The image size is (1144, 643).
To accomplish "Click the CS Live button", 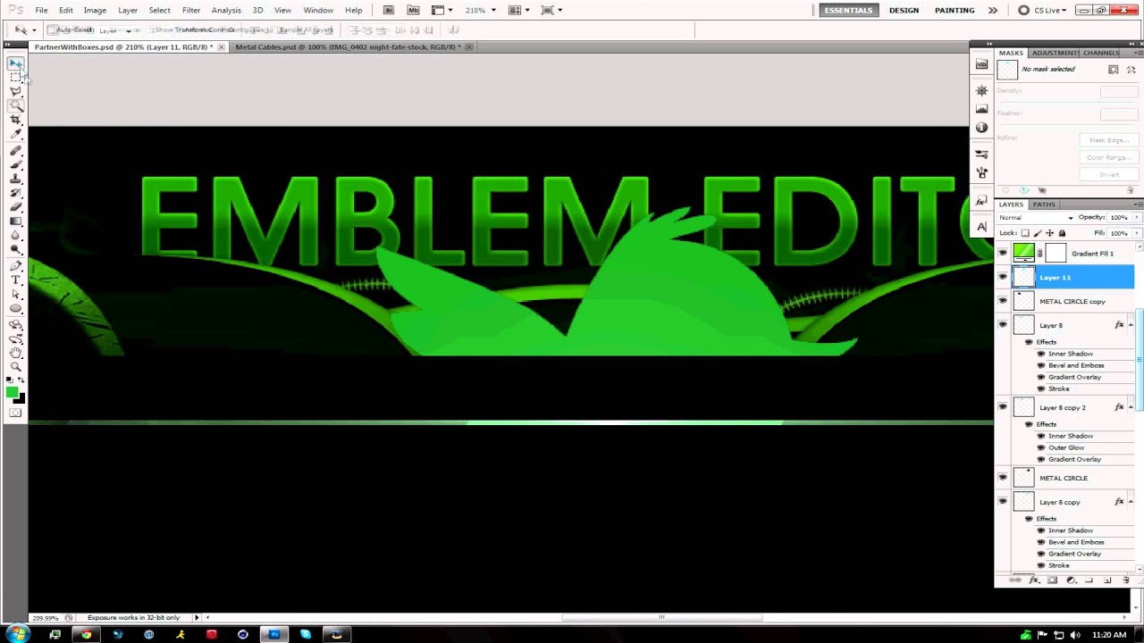I will coord(1041,10).
